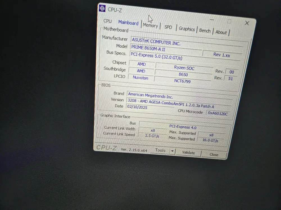Click the Max. Supported x8 width field
This screenshot has width=281, height=210.
tap(212, 135)
